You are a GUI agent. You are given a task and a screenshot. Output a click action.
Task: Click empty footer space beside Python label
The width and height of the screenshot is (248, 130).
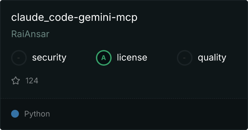click(x=142, y=114)
